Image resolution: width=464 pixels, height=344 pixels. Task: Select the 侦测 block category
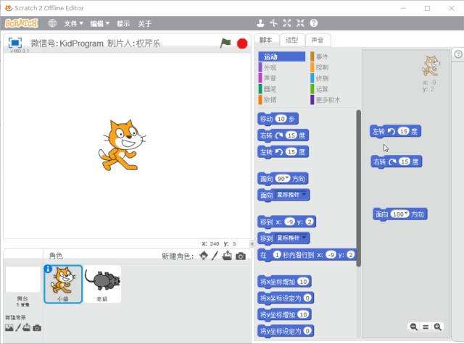click(333, 78)
